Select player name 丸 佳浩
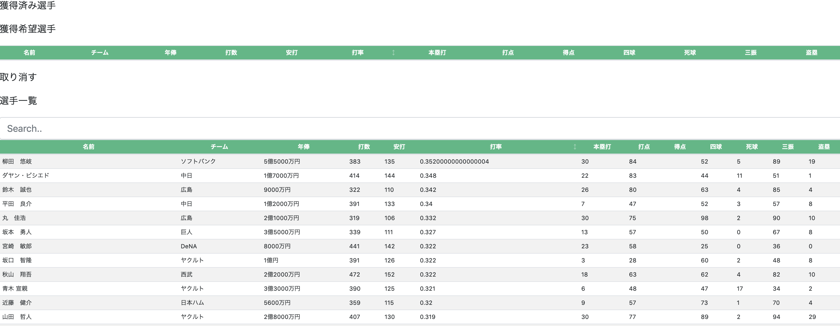 pyautogui.click(x=14, y=218)
